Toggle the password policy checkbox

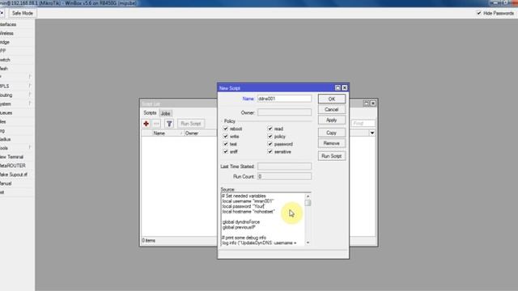[x=270, y=144]
